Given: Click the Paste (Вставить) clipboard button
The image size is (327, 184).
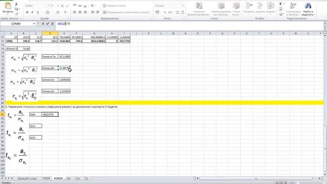Looking at the screenshot, I should [x=8, y=8].
